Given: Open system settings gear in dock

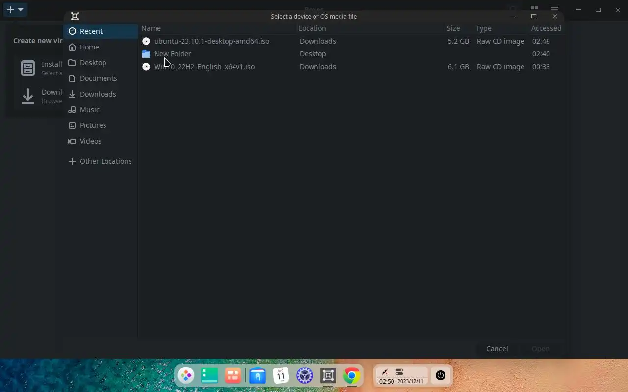Looking at the screenshot, I should coord(305,376).
